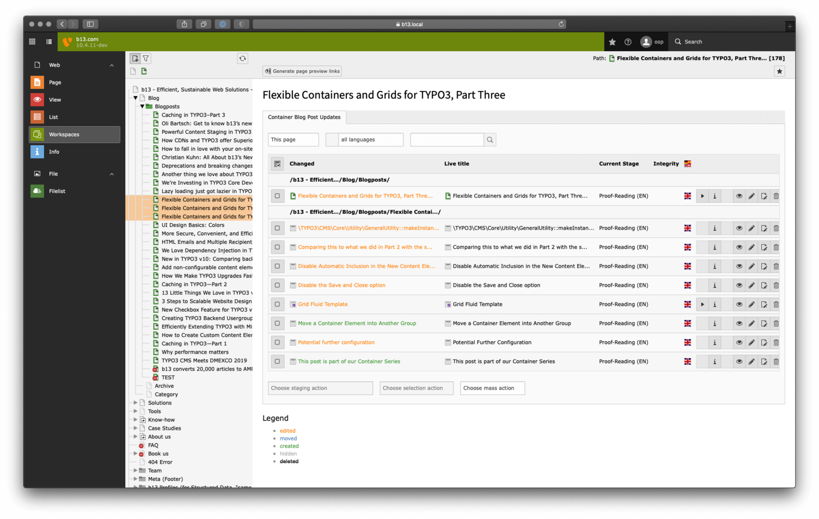This screenshot has height=519, width=819.
Task: Open the page tree filter icon
Action: (145, 58)
